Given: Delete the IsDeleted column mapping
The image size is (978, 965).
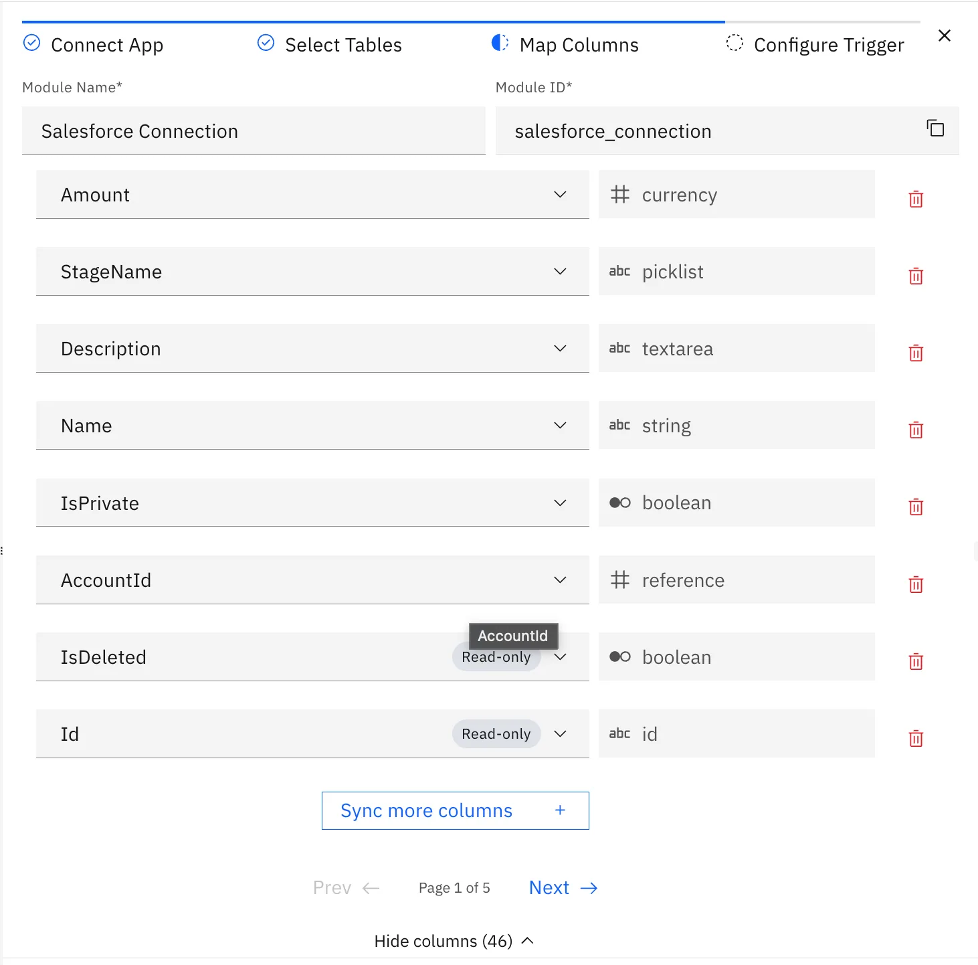Looking at the screenshot, I should (916, 661).
